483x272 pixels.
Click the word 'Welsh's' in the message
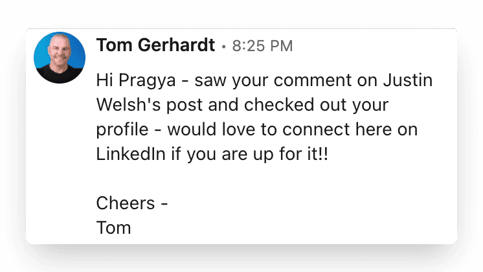128,105
